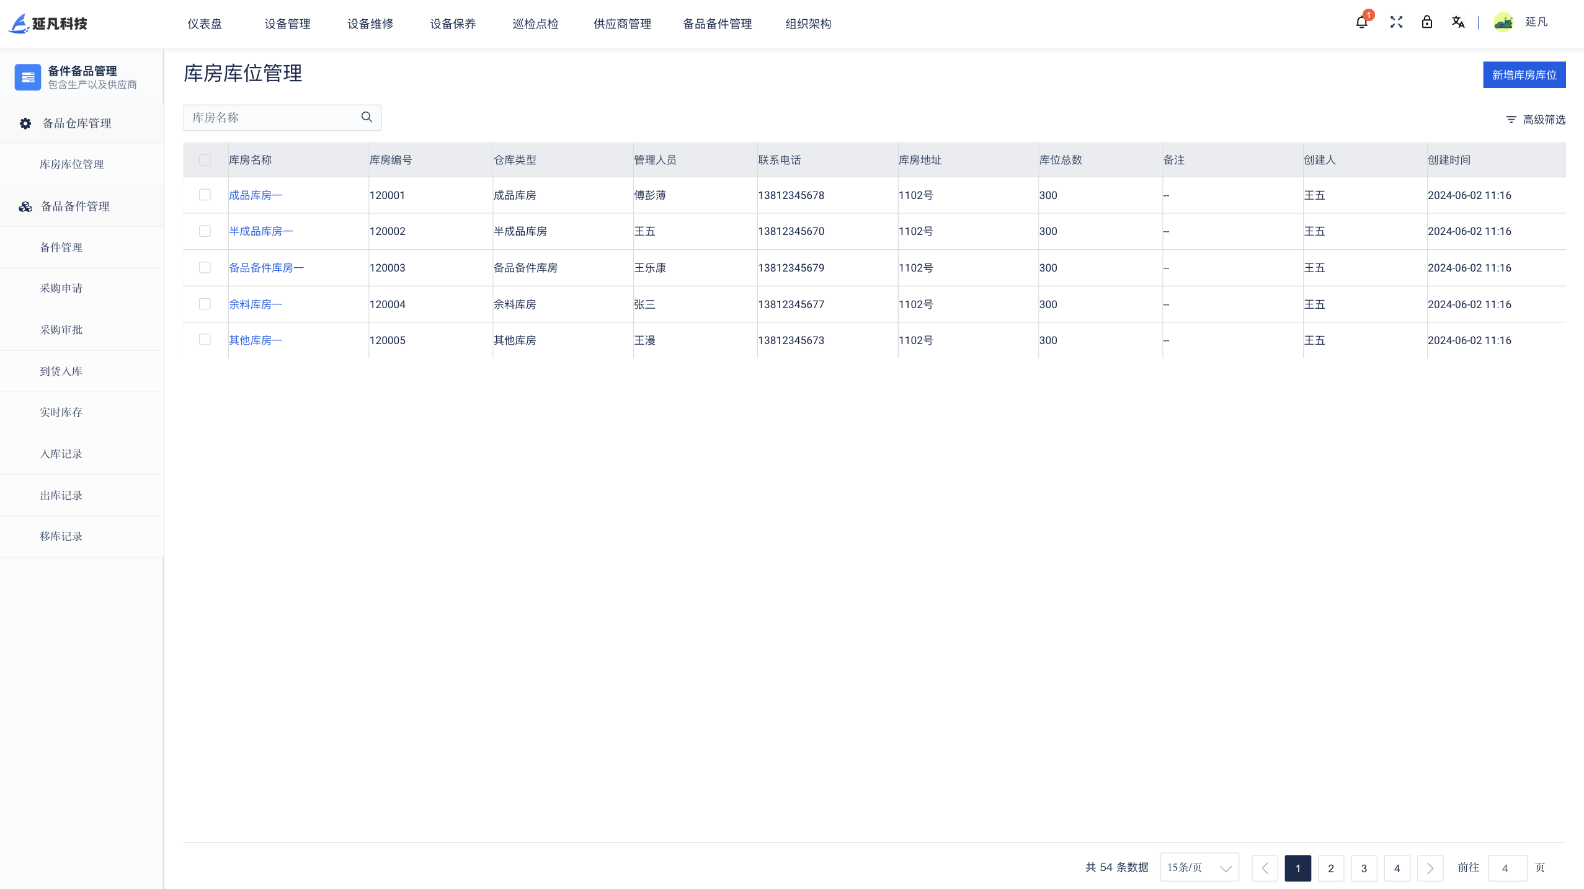
Task: Click the user avatar for 延凡
Action: [1503, 22]
